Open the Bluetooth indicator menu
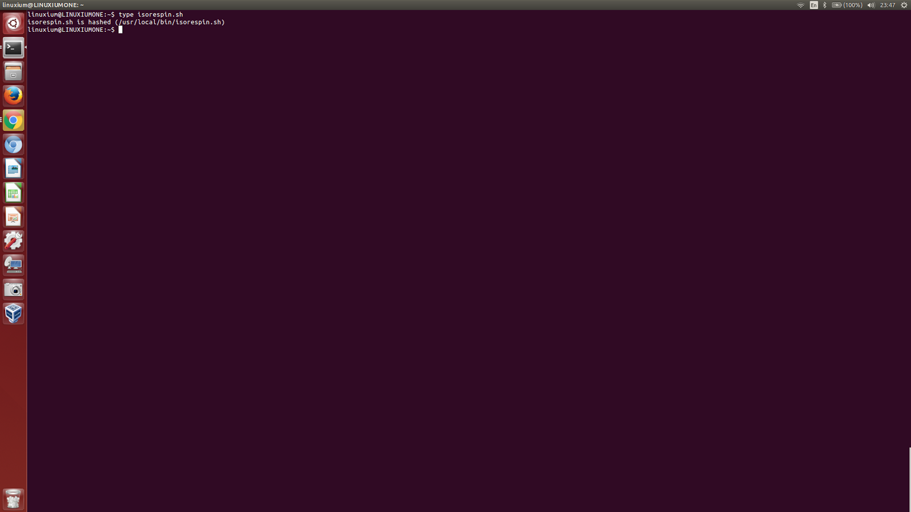Viewport: 911px width, 512px height. [824, 5]
